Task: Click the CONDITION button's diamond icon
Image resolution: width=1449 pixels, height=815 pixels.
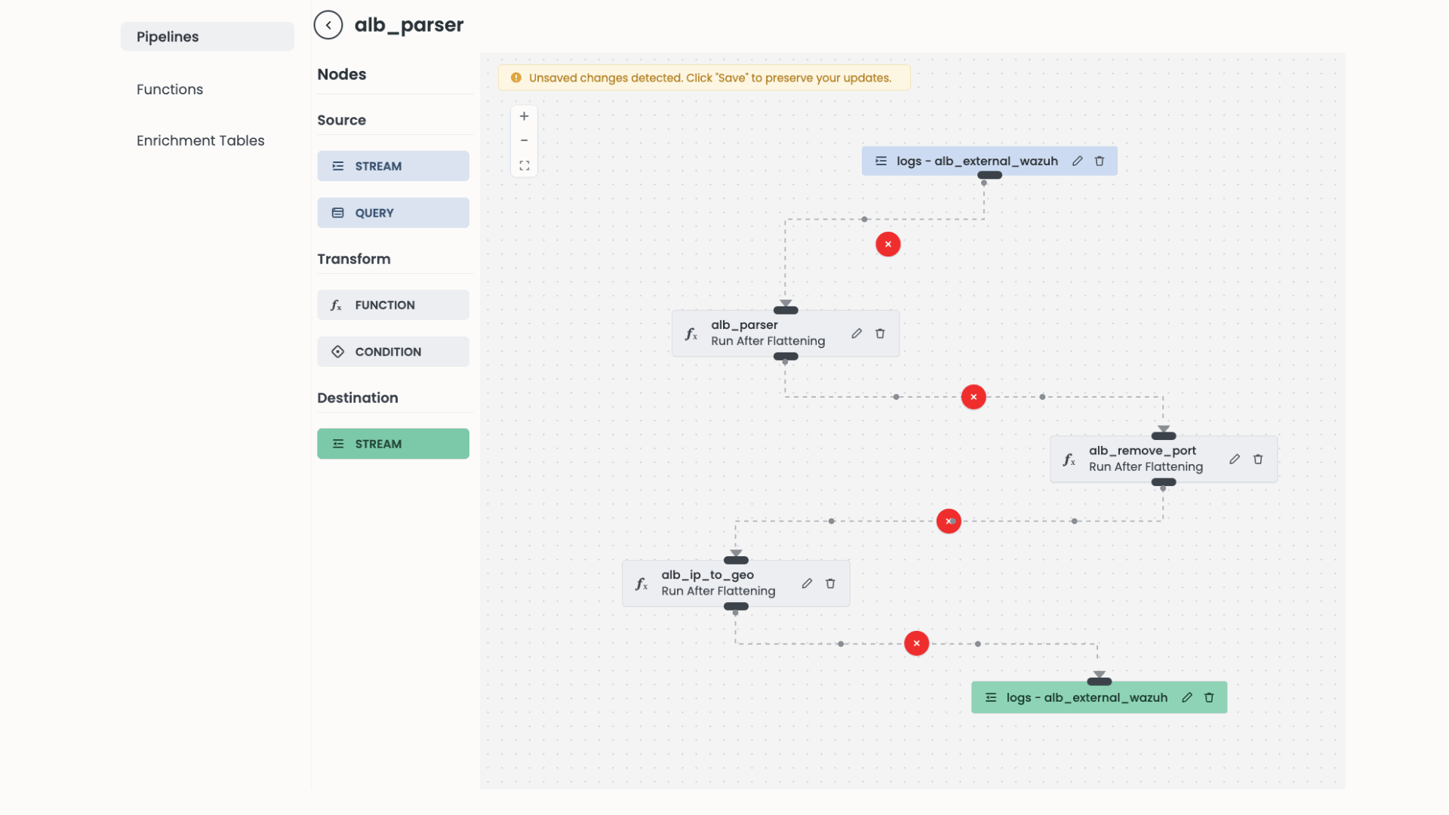Action: (338, 352)
